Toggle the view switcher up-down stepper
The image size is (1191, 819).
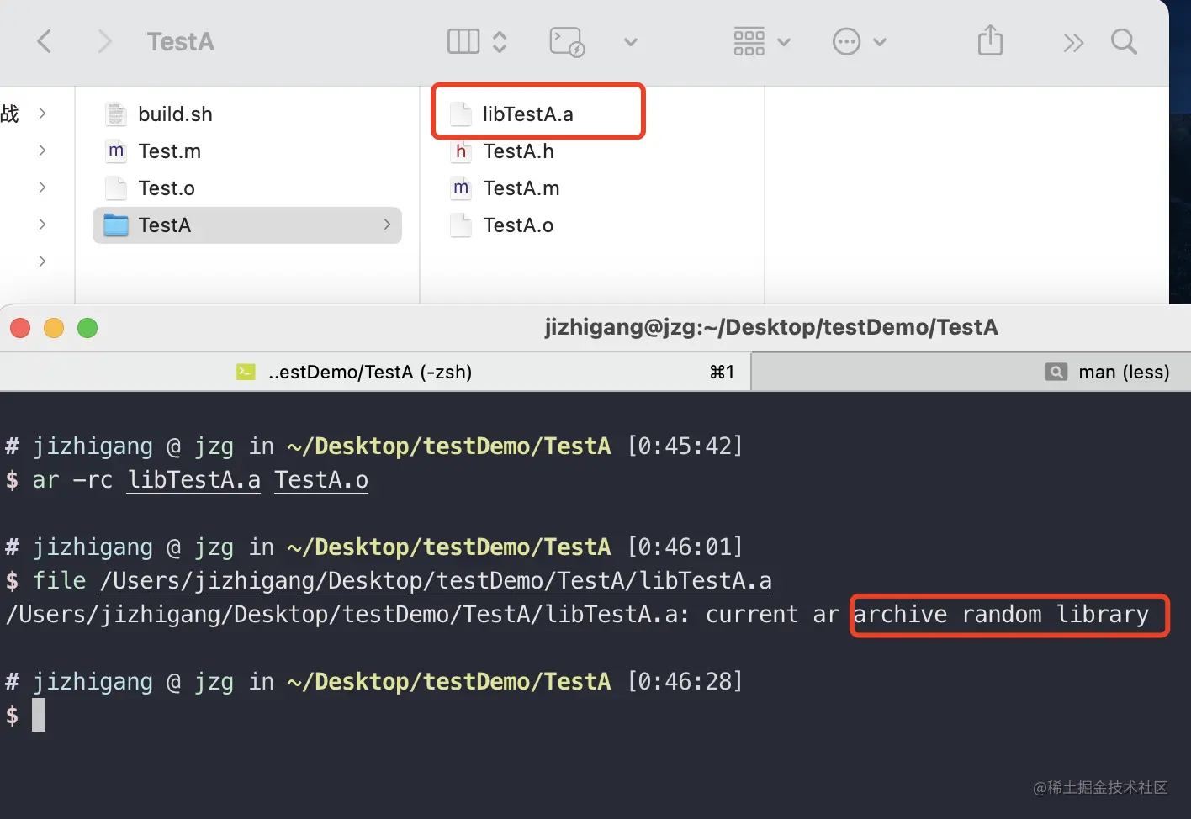pos(500,41)
